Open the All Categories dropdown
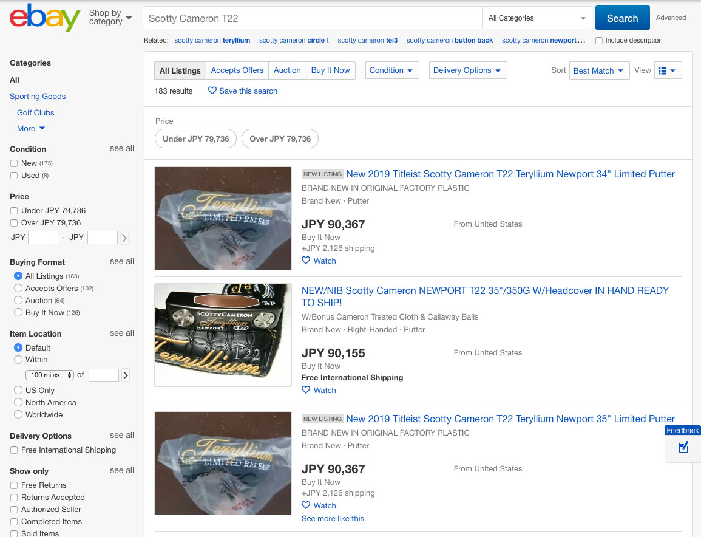The height and width of the screenshot is (537, 701). (538, 18)
